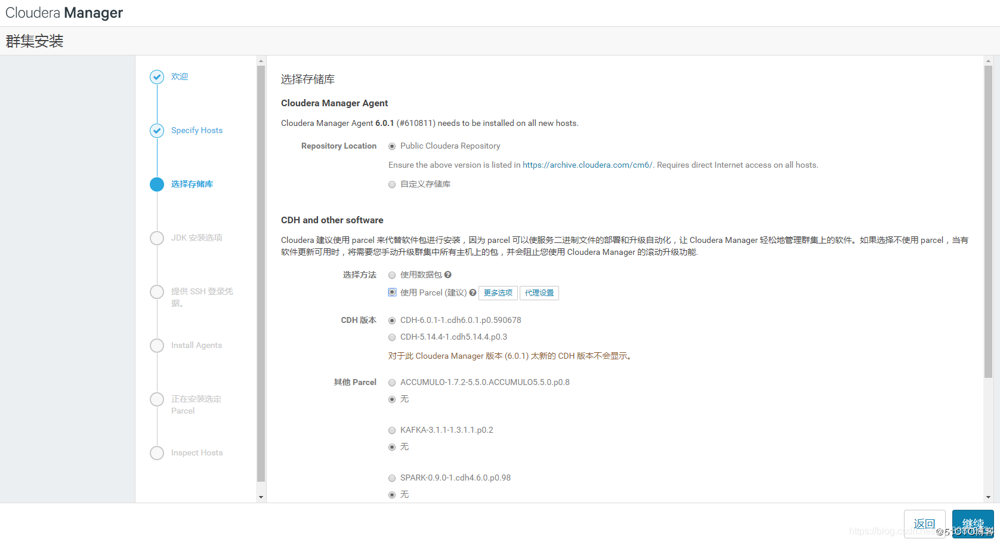This screenshot has width=1000, height=542.
Task: Select ACCUMULO-1.7.2-5.5.0 parcel option
Action: (392, 383)
